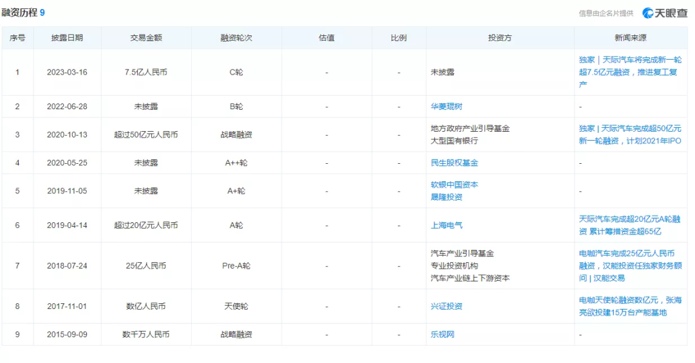This screenshot has height=363, width=695.
Task: Click investor text 专业投资机构
Action: (x=454, y=265)
